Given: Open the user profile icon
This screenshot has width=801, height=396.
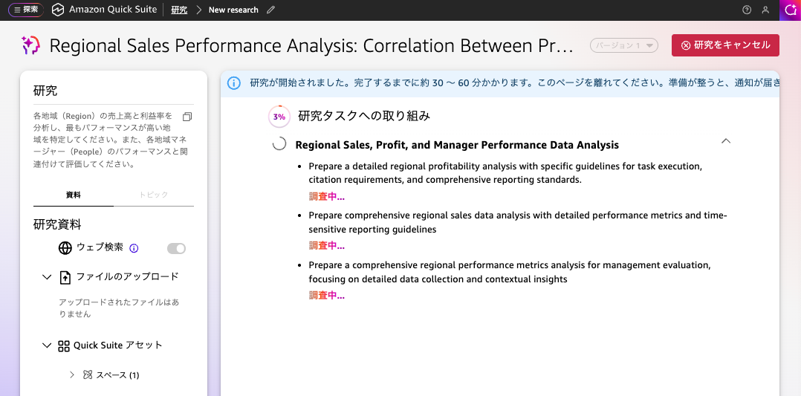Looking at the screenshot, I should (x=765, y=10).
